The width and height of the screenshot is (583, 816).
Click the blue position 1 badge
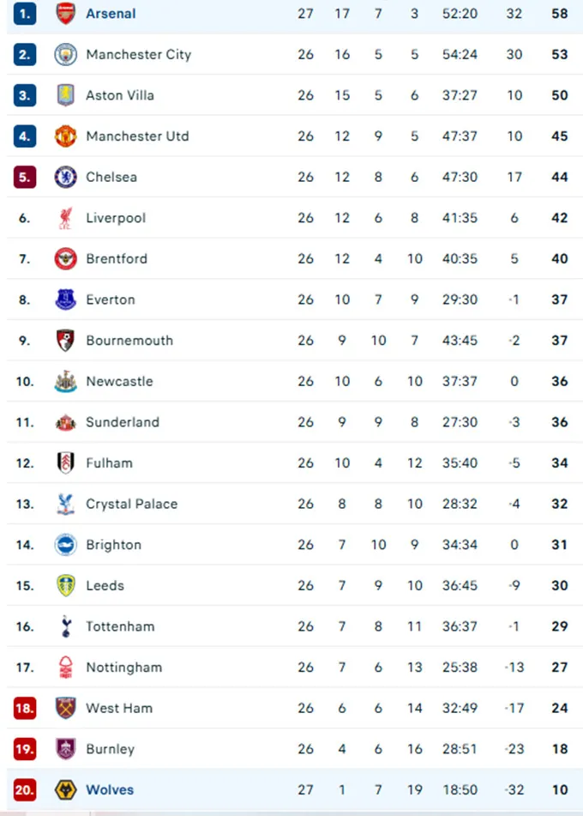pyautogui.click(x=25, y=14)
